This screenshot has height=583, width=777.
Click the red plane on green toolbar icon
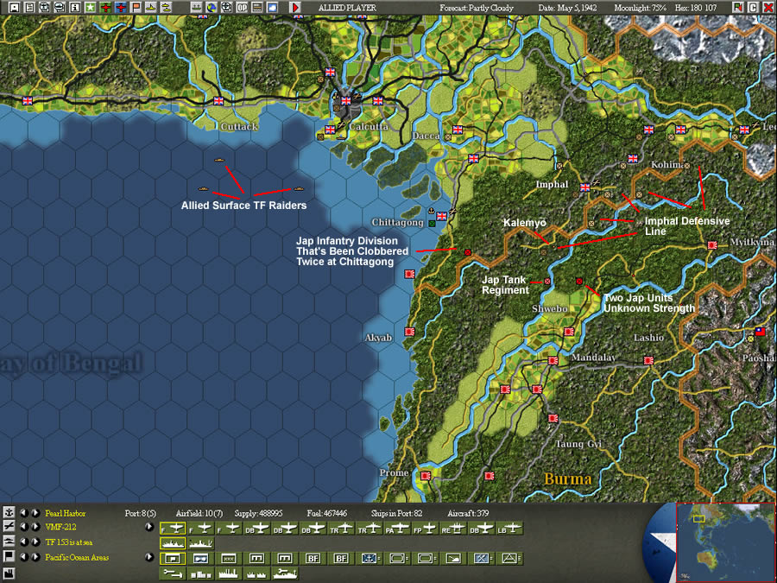(x=105, y=7)
